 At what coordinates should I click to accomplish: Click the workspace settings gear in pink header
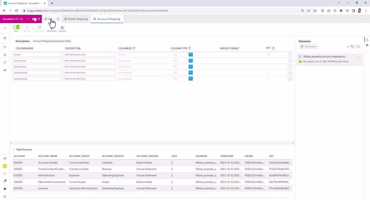point(39,19)
